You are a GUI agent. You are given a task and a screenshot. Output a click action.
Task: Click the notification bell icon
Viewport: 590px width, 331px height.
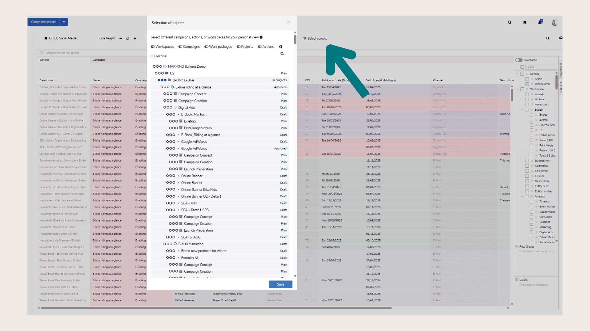point(540,22)
